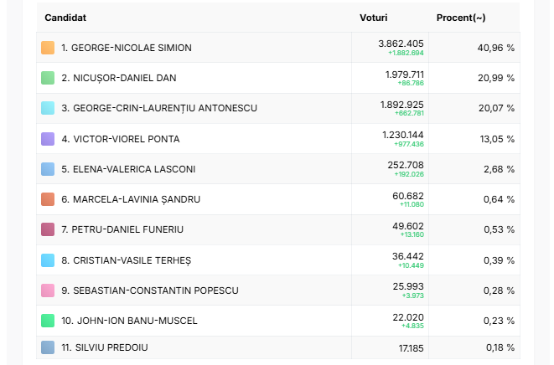Select the cyan swatch for Crin Antonescu
This screenshot has width=554, height=365.
tap(48, 108)
